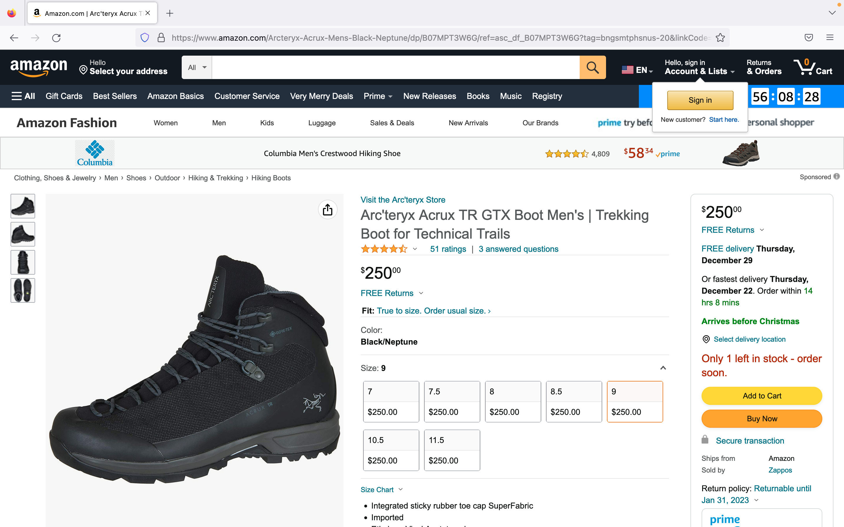Open the All hamburger menu
Screen dimensions: 844x527
point(23,96)
